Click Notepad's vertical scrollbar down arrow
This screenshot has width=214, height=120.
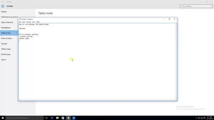point(176,98)
